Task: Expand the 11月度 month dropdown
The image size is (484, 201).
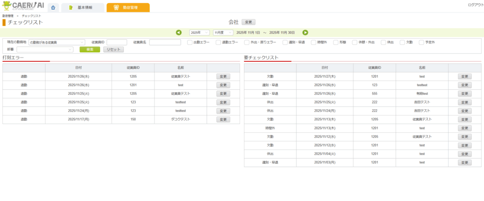Action: [223, 32]
